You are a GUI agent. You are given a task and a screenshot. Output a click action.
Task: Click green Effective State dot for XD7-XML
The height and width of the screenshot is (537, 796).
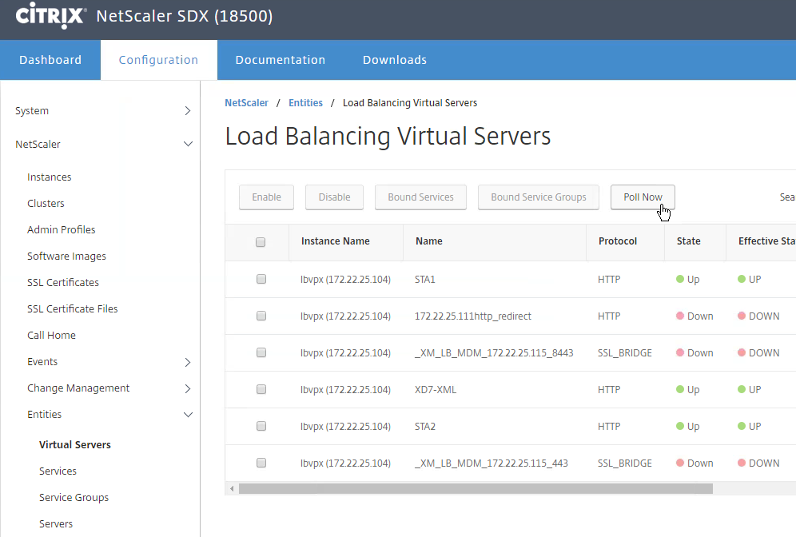point(742,390)
